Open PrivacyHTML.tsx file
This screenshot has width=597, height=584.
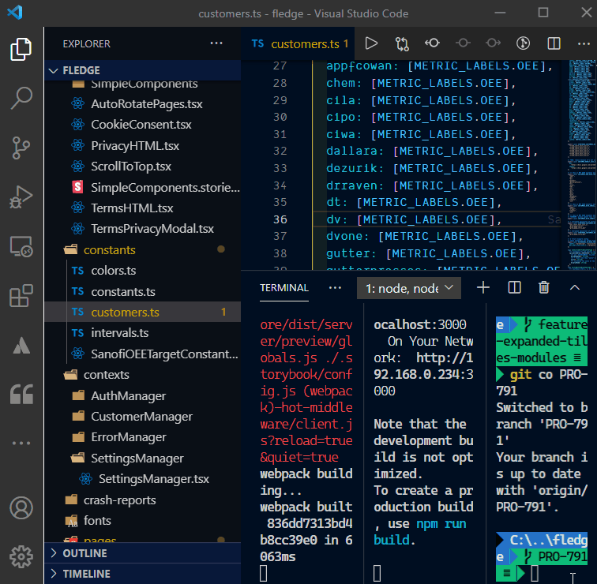(142, 146)
